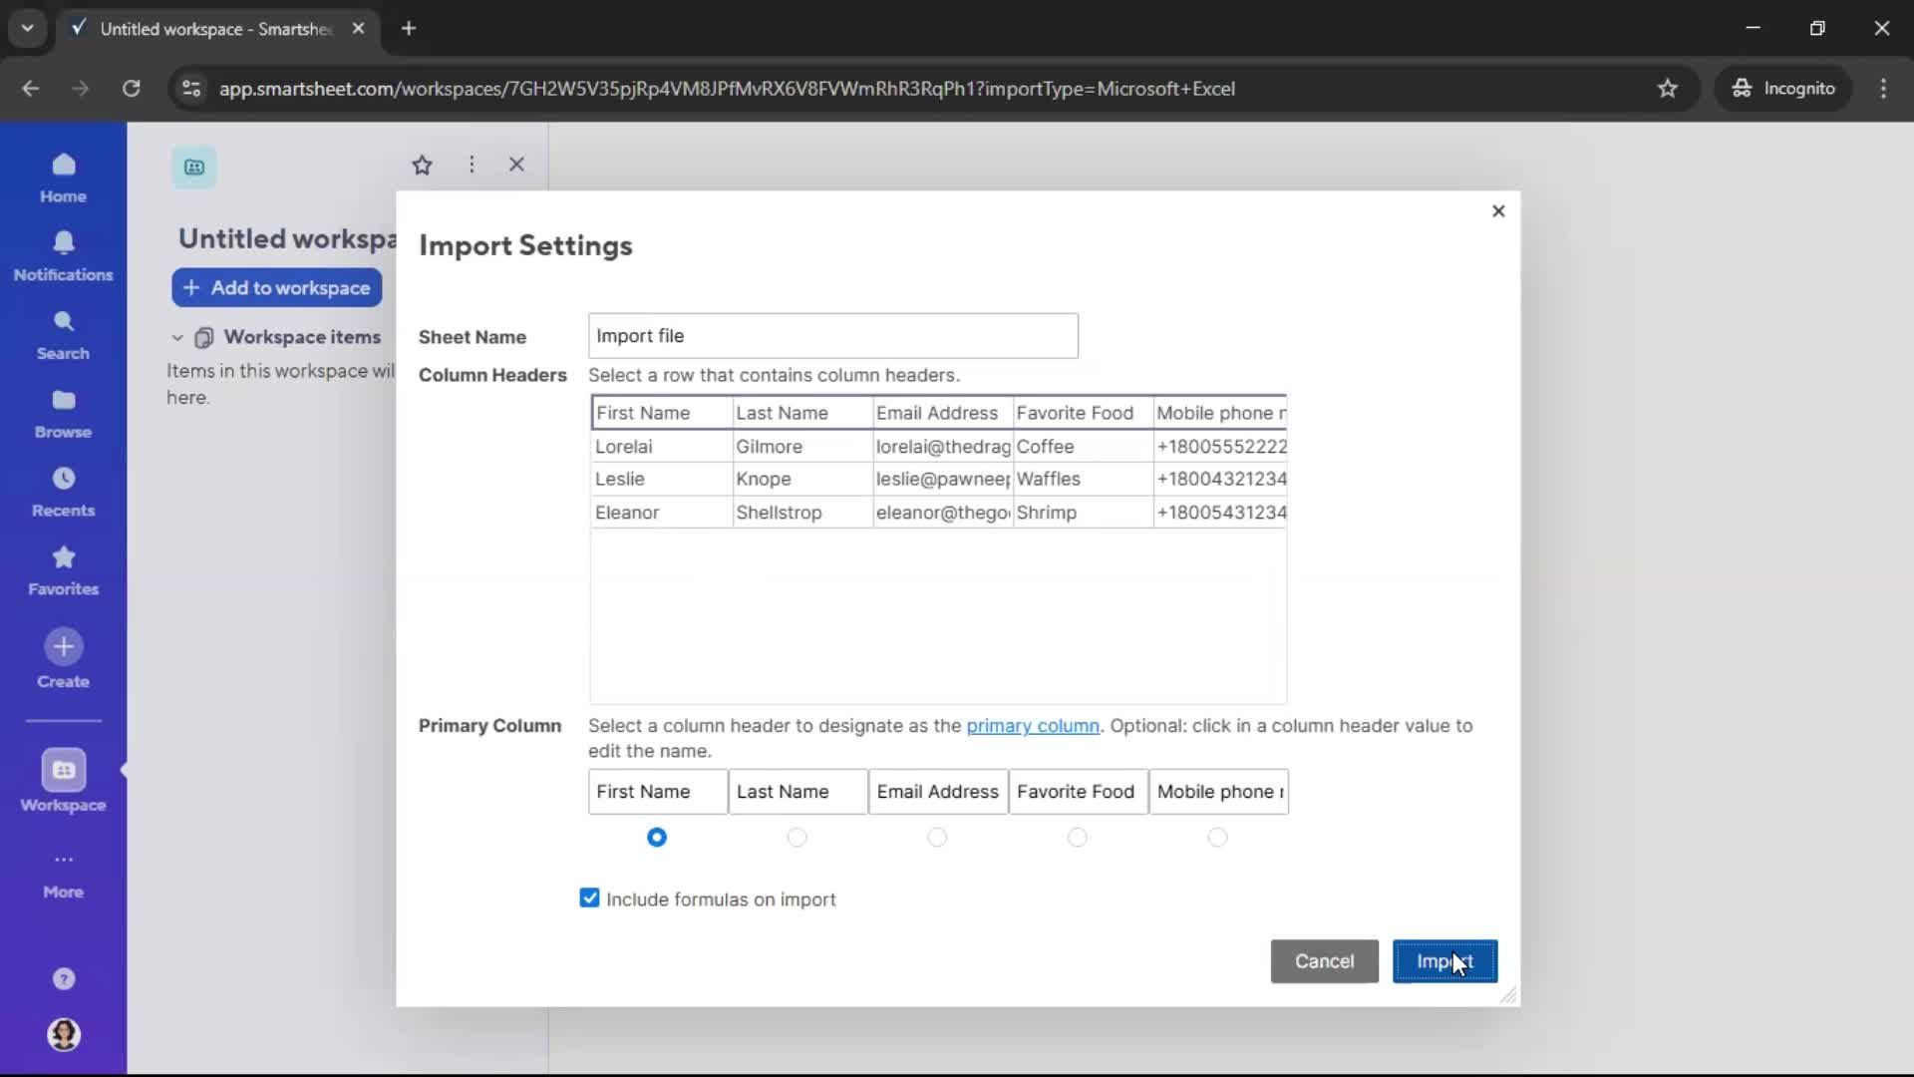Edit the Sheet Name field
1914x1077 pixels.
[x=833, y=335]
